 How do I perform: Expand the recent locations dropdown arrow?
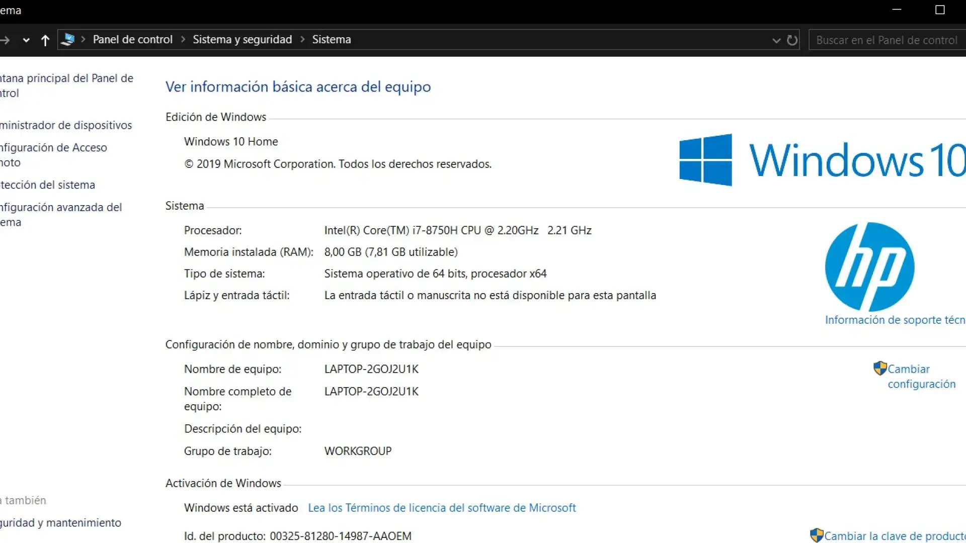[x=26, y=40]
